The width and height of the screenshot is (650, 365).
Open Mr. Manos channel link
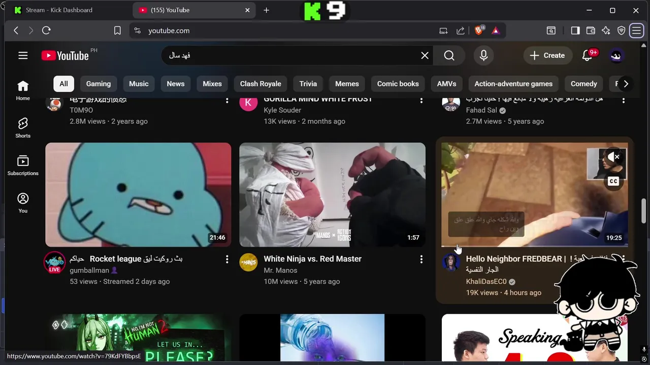[x=280, y=270]
